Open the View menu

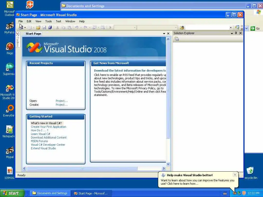[38, 21]
